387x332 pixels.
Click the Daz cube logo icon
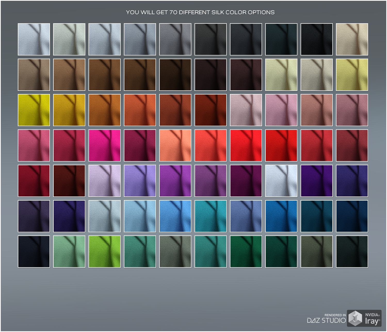pos(355,318)
